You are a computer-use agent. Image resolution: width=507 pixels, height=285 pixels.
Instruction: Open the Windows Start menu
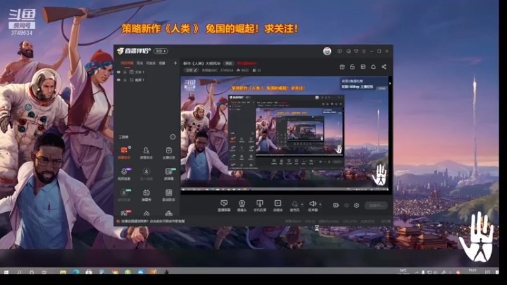[x=6, y=272]
